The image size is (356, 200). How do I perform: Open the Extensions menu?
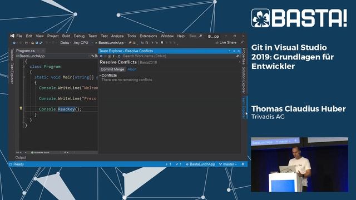(x=149, y=36)
